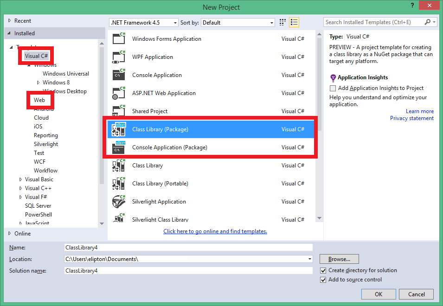Select the Windows Universal category

tap(65, 74)
